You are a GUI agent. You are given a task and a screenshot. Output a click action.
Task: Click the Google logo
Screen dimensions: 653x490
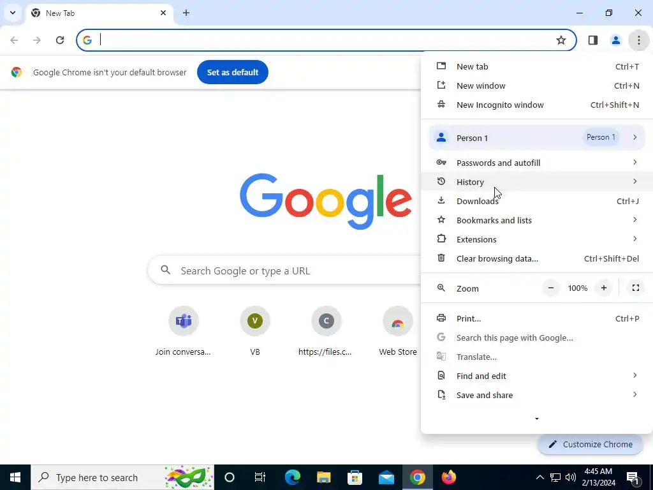coord(326,201)
